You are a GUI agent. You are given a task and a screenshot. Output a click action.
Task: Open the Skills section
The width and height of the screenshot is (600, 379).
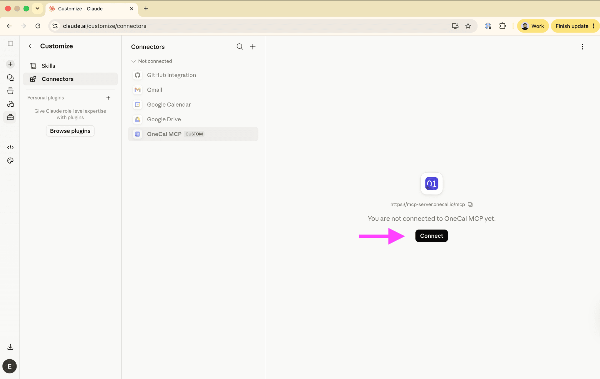[x=70, y=66]
